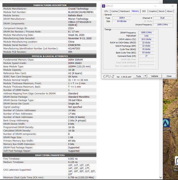The image size is (178, 180).
Task: Click the Component Design ID value Z22A
Action: [71, 28]
